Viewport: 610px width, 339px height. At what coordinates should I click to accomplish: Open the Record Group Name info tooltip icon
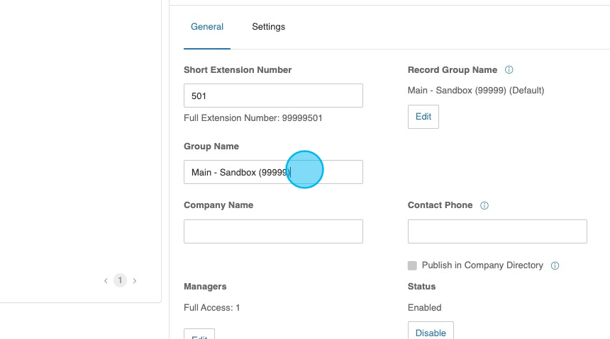click(509, 70)
